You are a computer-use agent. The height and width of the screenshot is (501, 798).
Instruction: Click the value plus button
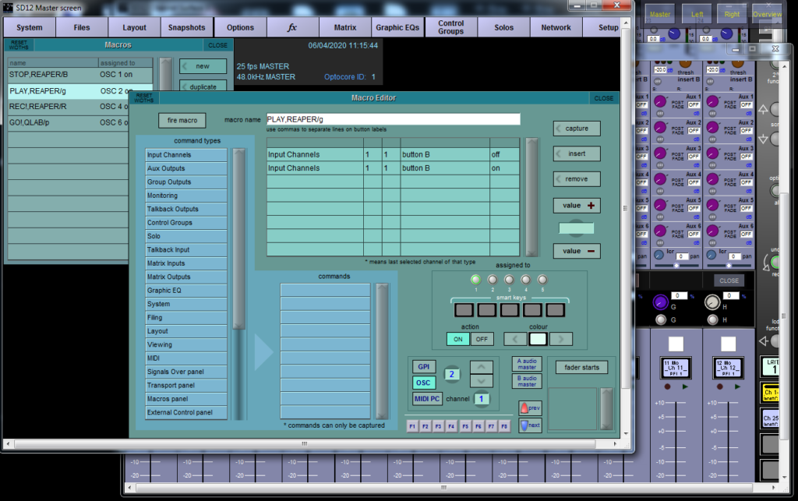coord(577,206)
